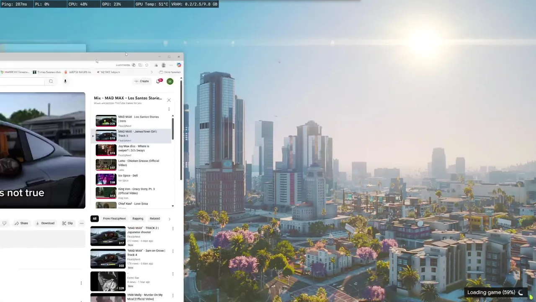Click the playlist scroll down arrow

point(173,206)
